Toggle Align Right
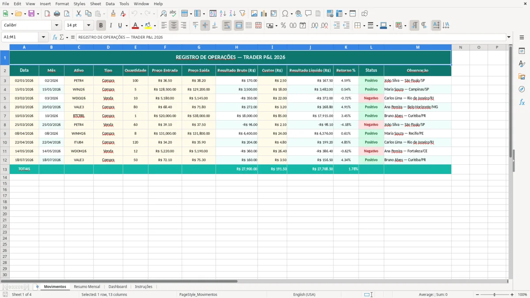Viewport: 530px width, 298px height. pos(183,26)
